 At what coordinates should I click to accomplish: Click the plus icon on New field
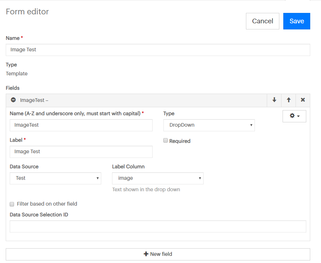point(146,254)
